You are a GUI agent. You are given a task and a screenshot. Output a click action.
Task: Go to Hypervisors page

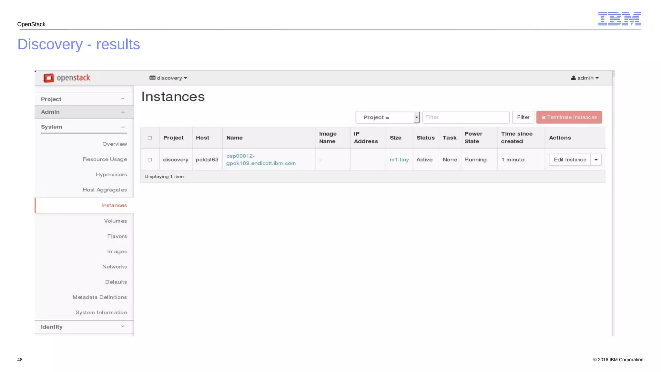coord(111,174)
